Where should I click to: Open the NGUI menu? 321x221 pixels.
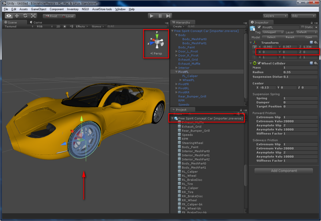tap(85, 9)
